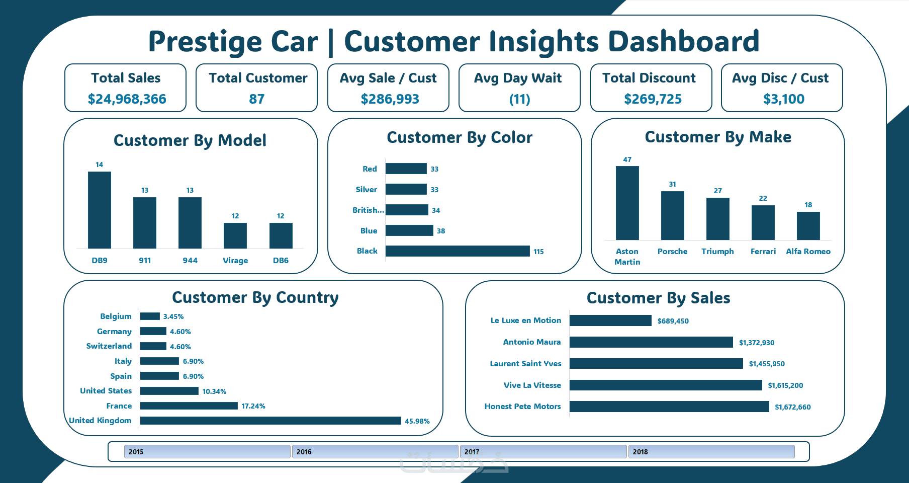Select the "47" data label above Aston Martin
Viewport: 909px width, 483px height.
[x=627, y=159]
